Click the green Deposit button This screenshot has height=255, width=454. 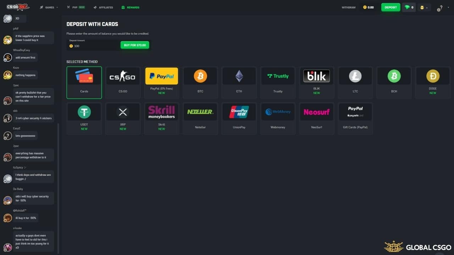(391, 7)
